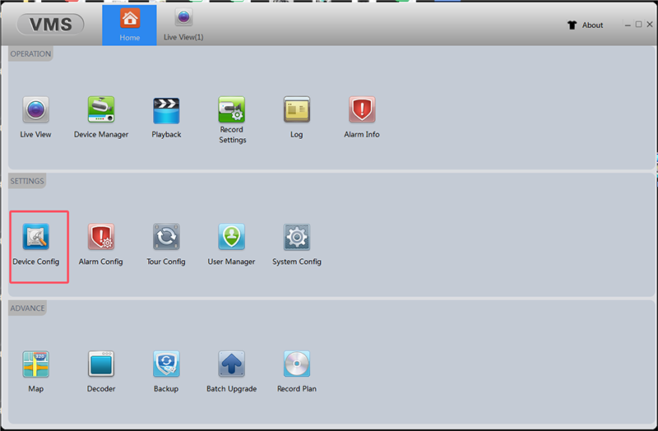Viewport: 658px width, 431px height.
Task: Open Record Plan
Action: 297,364
